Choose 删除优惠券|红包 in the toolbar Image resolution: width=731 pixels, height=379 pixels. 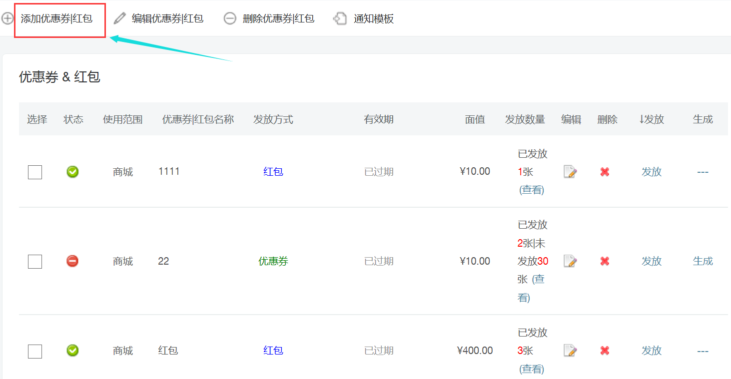[x=278, y=19]
